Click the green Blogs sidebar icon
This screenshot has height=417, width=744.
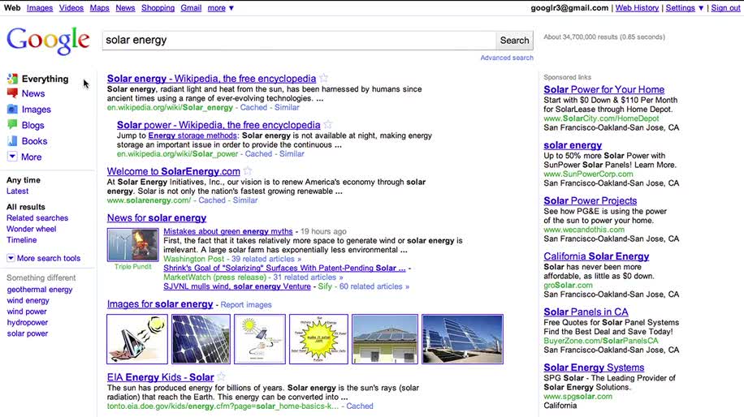click(x=13, y=125)
